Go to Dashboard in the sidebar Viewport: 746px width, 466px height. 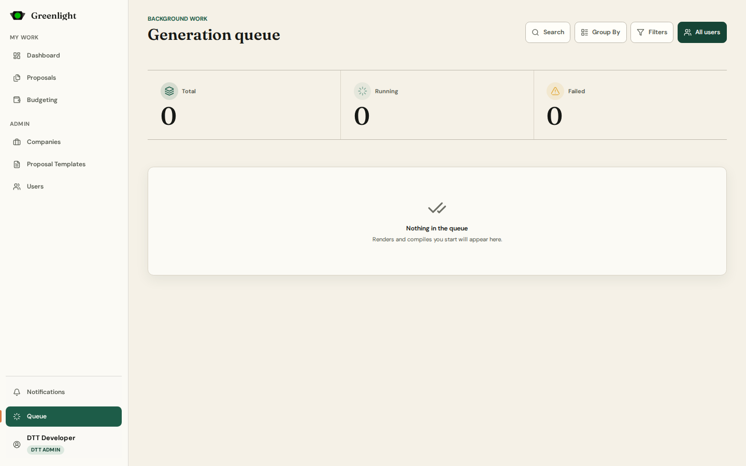(64, 55)
